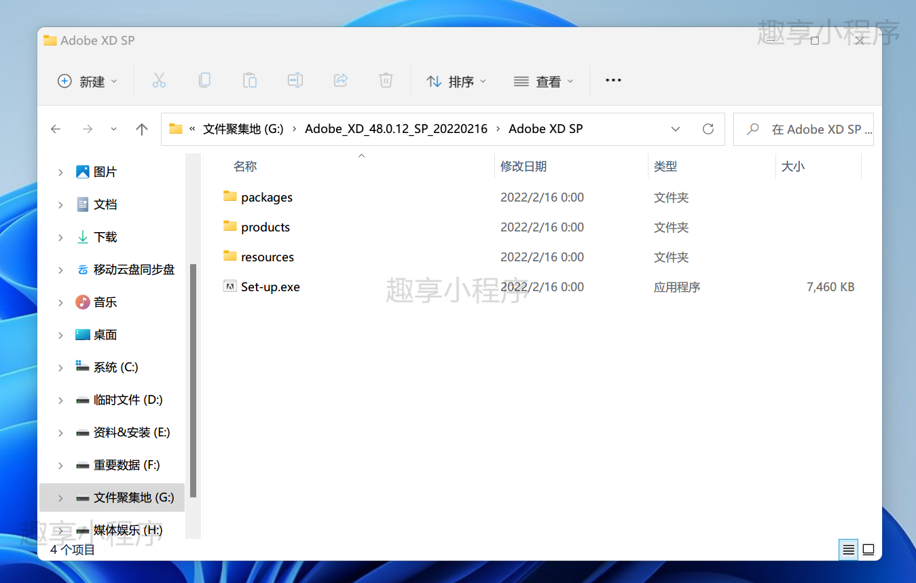The image size is (916, 583).
Task: Expand the 文件聚集地 (G:) tree node
Action: pos(60,498)
